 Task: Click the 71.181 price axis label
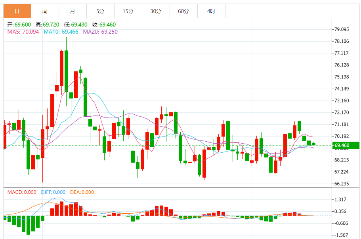[x=342, y=124]
